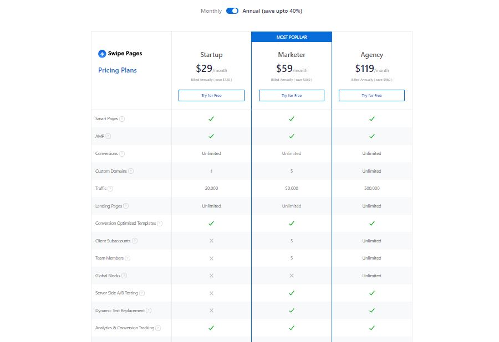Image resolution: width=499 pixels, height=342 pixels.
Task: Open the Traffic help tooltip icon
Action: coord(110,189)
